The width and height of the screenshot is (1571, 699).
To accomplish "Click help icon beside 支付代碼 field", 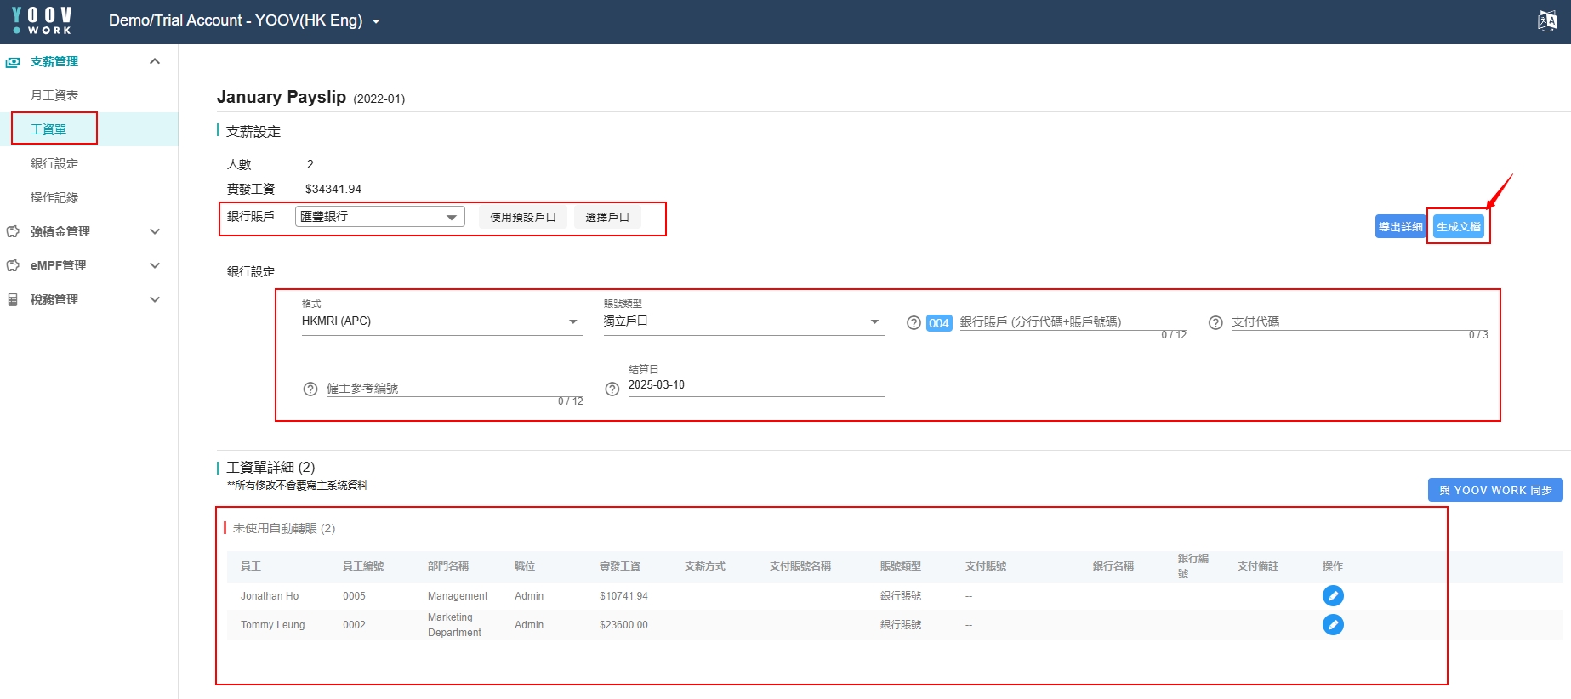I will point(1215,323).
